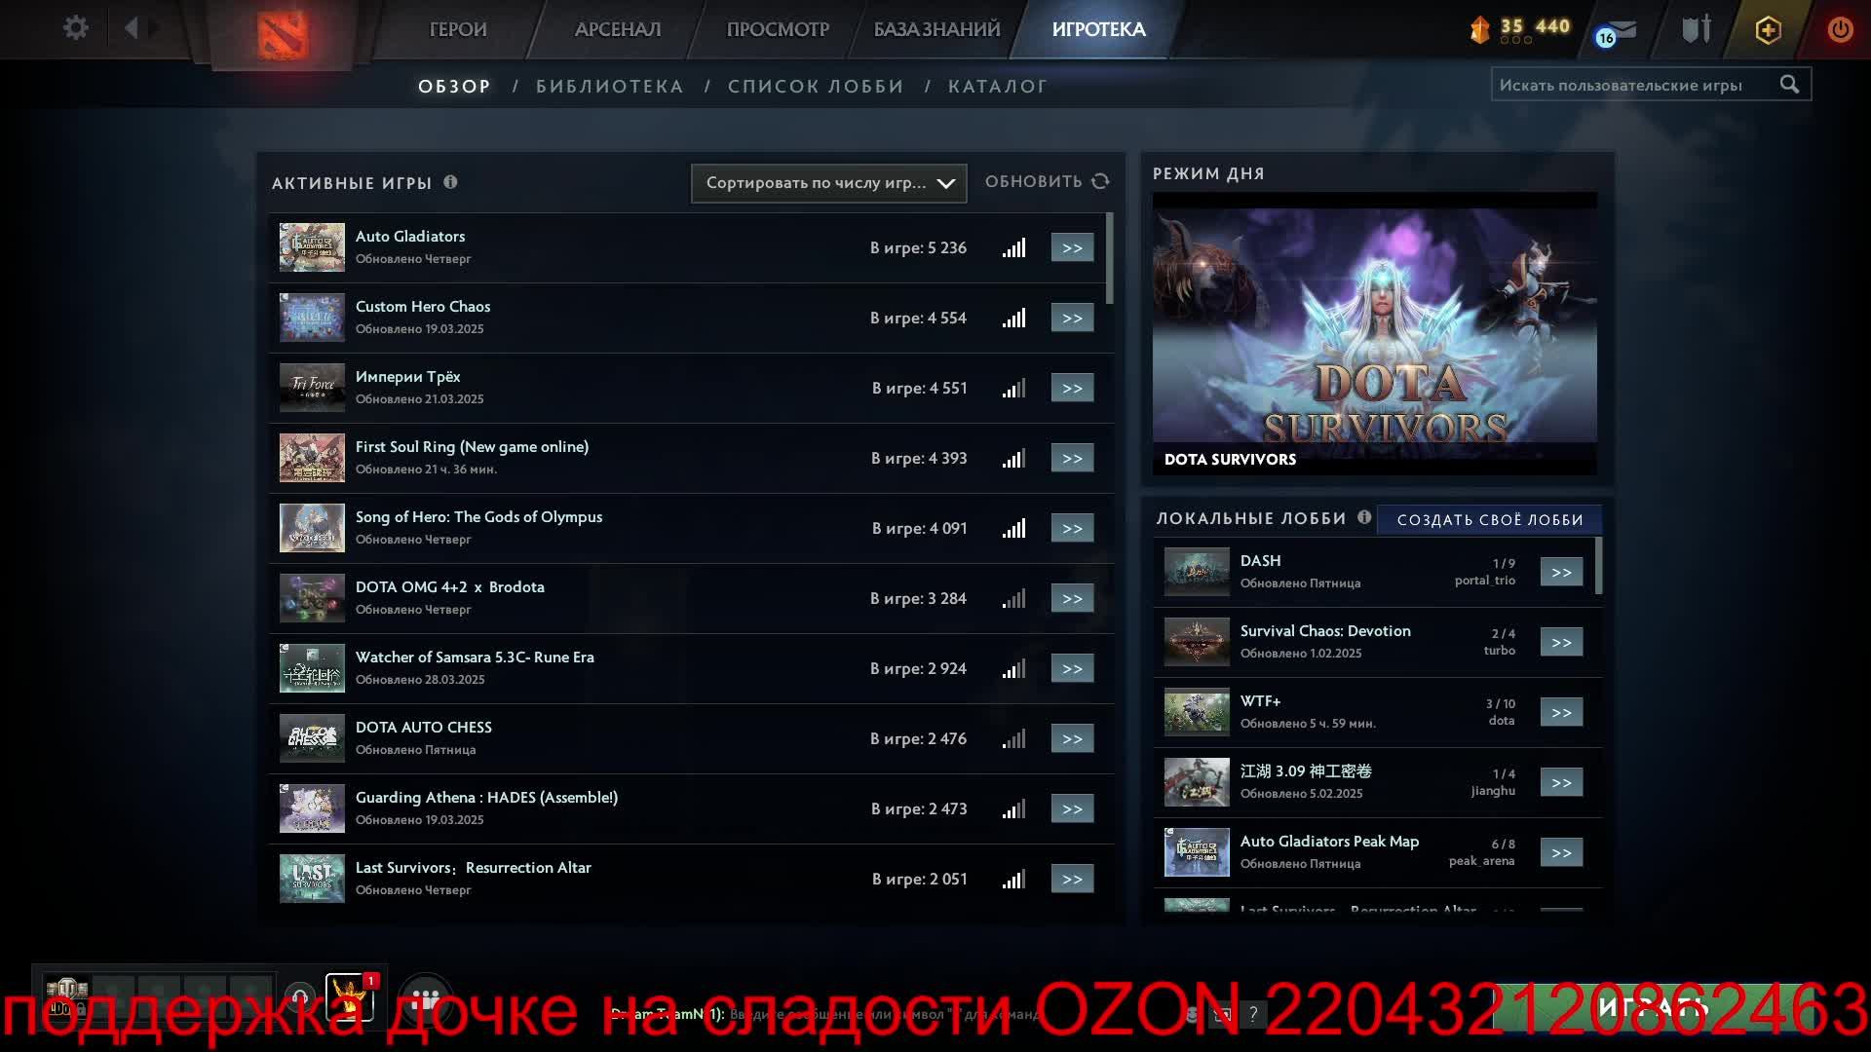
Task: Select the 'DOTA OMG 4+2 x Brodota' title
Action: 449,587
